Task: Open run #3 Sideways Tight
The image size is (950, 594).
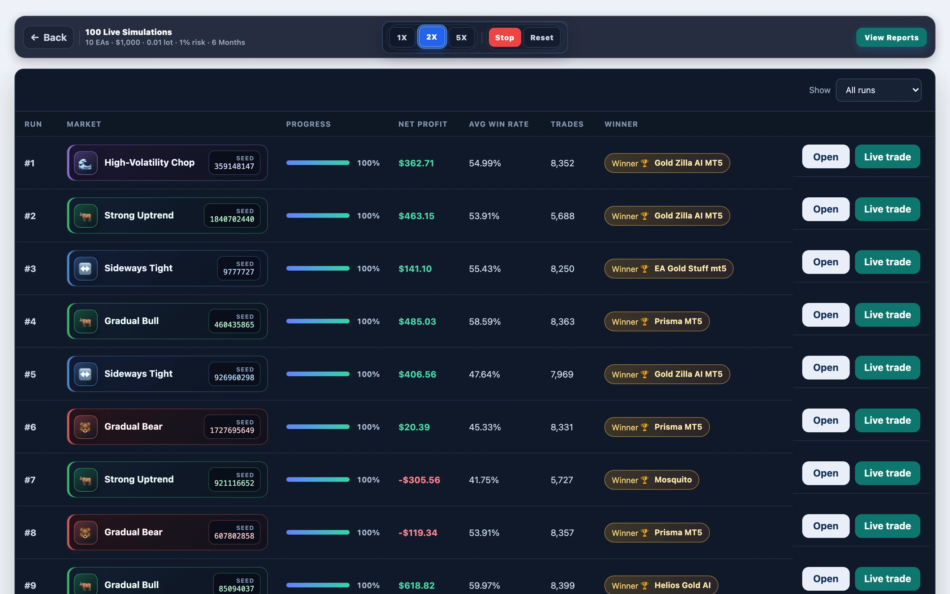Action: [826, 262]
